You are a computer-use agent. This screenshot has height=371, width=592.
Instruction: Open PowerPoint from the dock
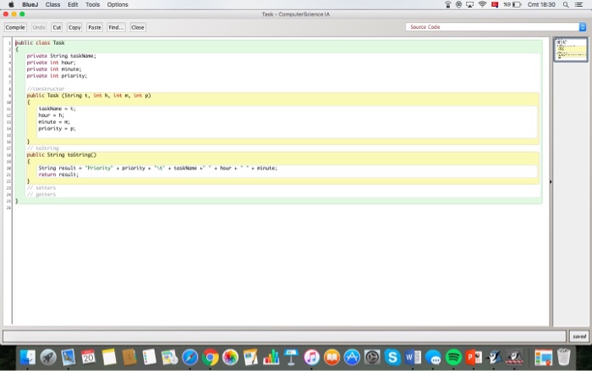point(474,357)
